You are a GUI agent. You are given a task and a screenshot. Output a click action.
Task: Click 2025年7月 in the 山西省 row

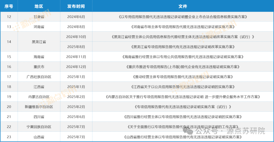coord(76,137)
